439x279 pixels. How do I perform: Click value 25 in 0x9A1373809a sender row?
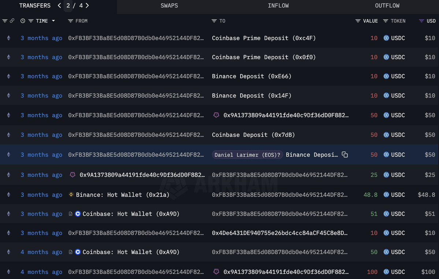tap(374, 175)
